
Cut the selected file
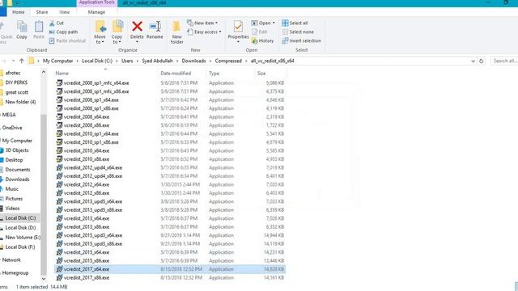point(56,23)
